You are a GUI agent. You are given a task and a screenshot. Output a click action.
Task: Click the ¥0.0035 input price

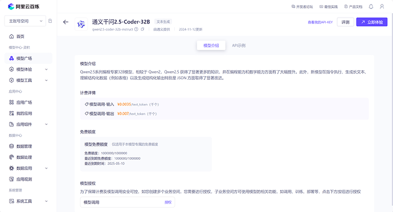(124, 104)
